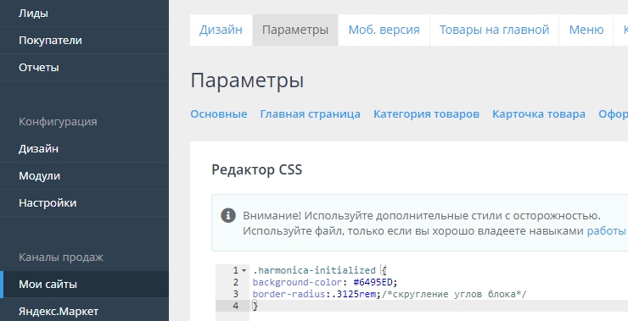Open Модули in the sidebar
This screenshot has width=628, height=321.
click(39, 176)
